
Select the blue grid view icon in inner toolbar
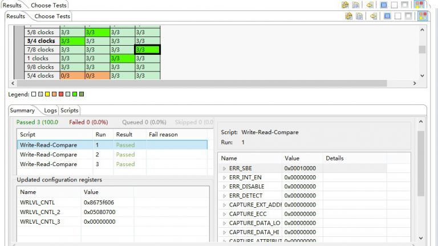point(386,16)
